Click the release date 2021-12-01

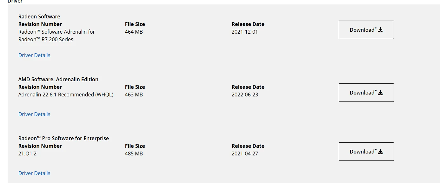(x=245, y=32)
